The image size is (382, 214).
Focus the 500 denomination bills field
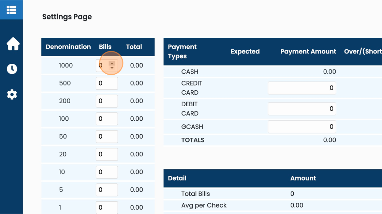(107, 83)
